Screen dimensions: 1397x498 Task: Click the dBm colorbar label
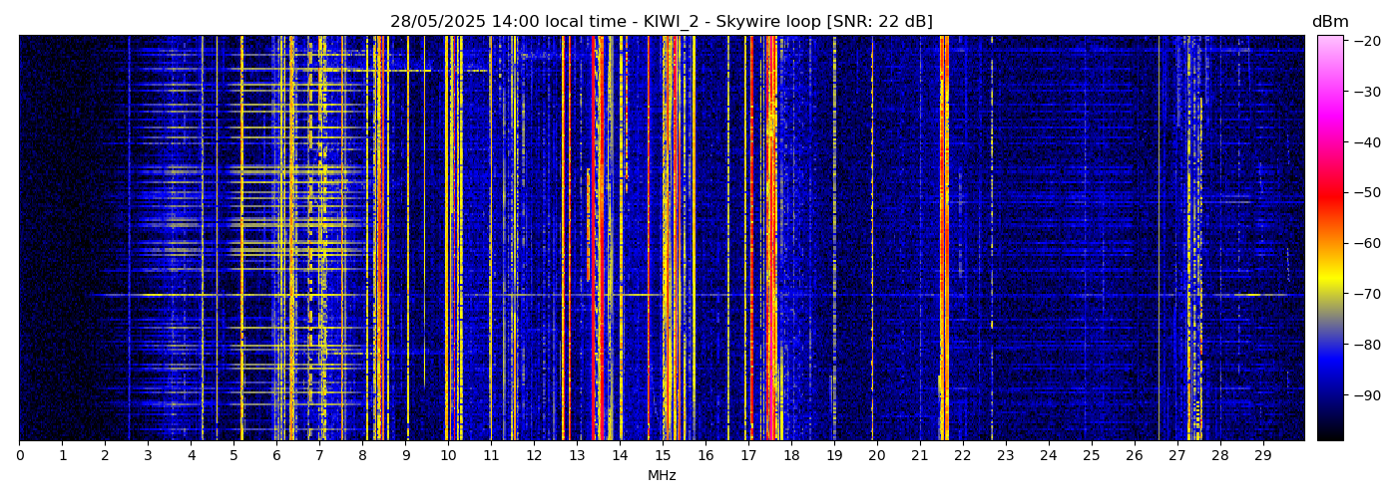pos(1329,22)
